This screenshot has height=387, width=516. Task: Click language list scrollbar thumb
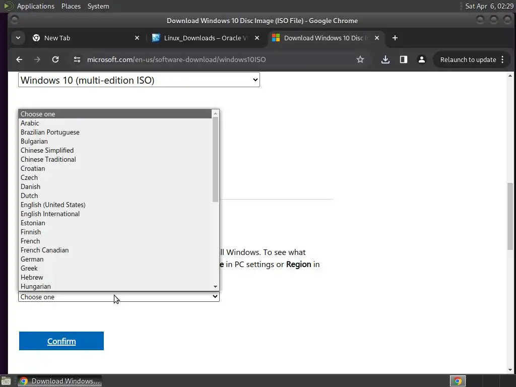tap(215, 159)
